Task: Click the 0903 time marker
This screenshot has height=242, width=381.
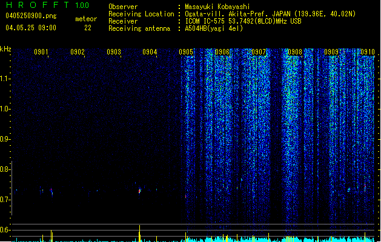Action: pyautogui.click(x=114, y=52)
